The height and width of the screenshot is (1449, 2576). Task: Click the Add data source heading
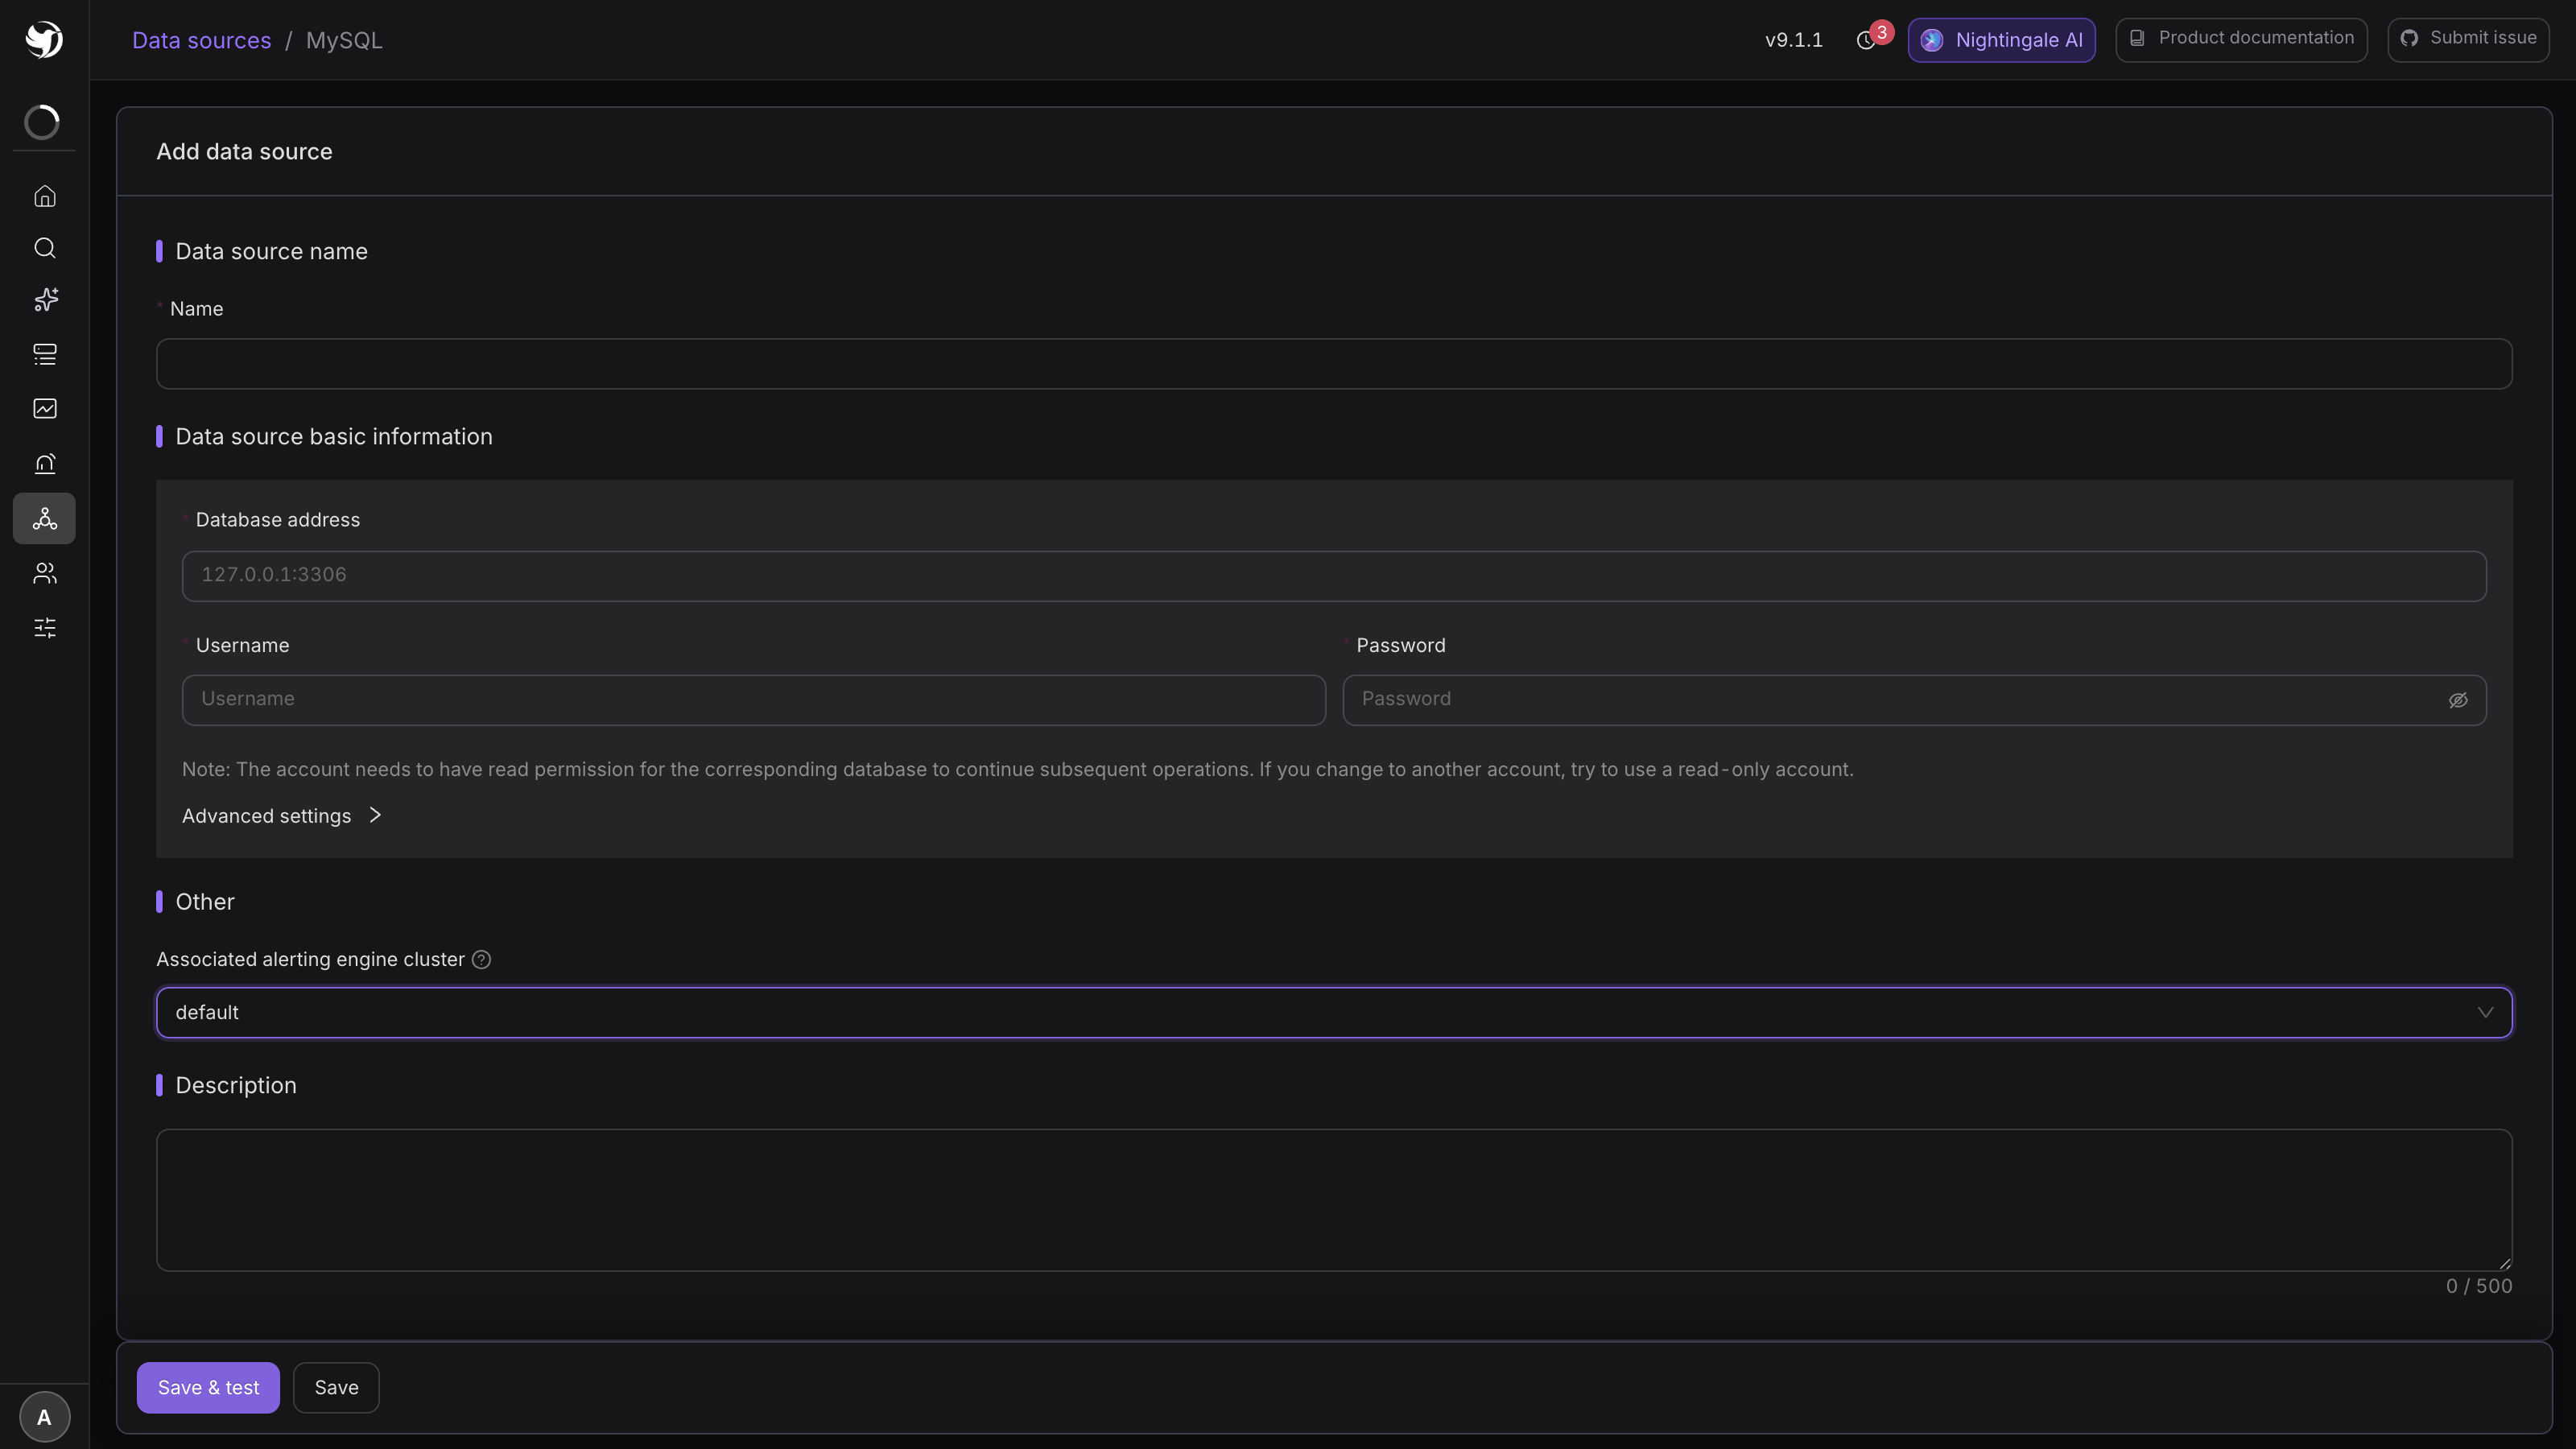coord(244,152)
